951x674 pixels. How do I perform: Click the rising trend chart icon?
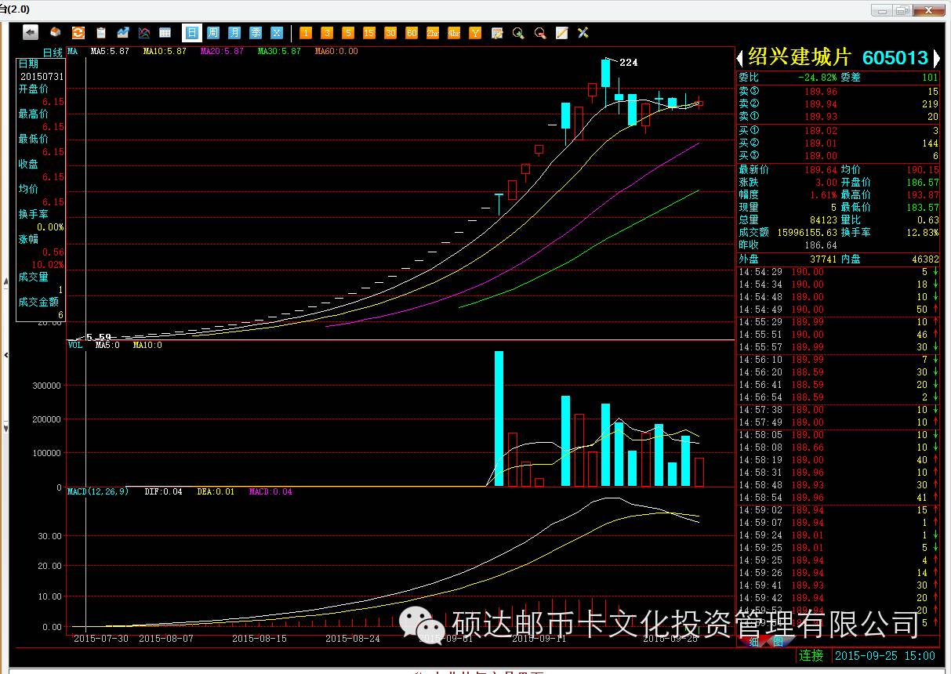[122, 32]
